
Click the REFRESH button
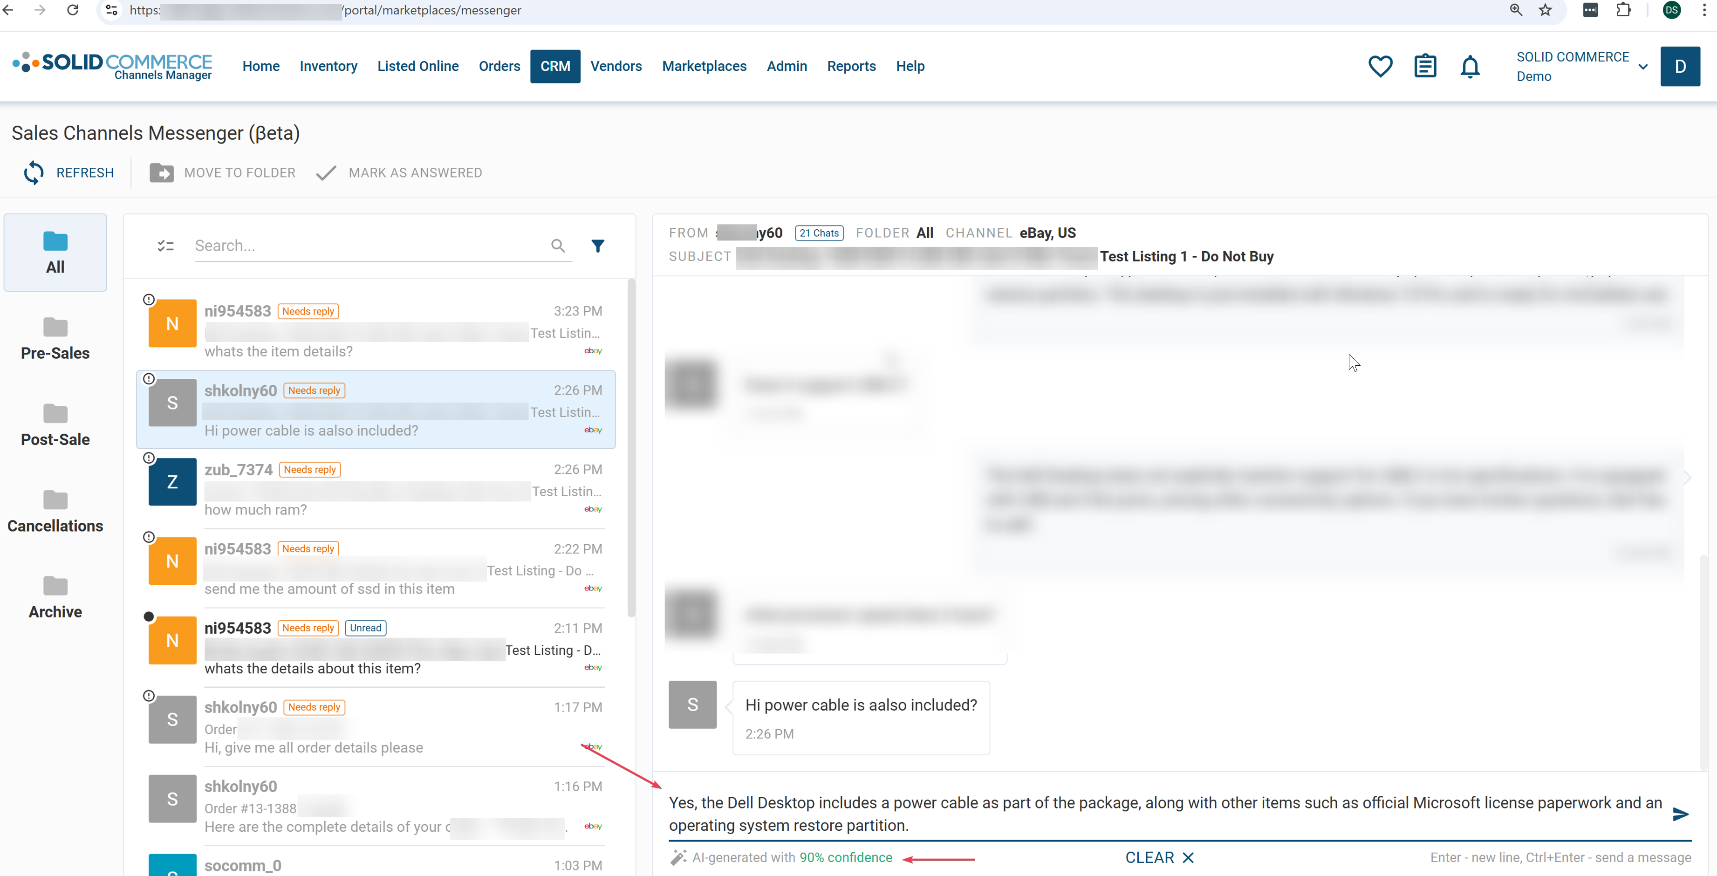coord(68,173)
